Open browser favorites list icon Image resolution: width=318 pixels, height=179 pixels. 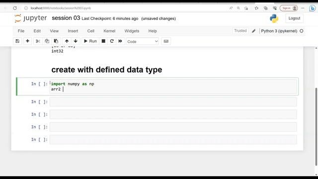(x=256, y=8)
